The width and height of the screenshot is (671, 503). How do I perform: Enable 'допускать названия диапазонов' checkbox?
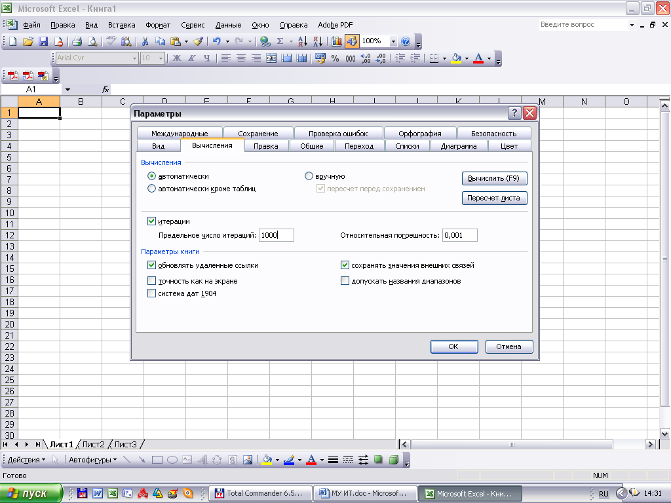point(345,281)
